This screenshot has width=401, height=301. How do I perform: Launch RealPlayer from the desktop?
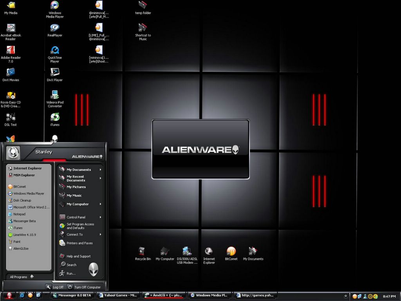(55, 30)
